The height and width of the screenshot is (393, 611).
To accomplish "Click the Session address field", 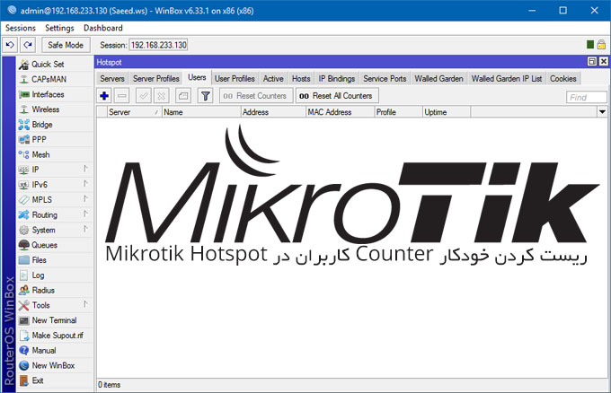I will [x=158, y=45].
